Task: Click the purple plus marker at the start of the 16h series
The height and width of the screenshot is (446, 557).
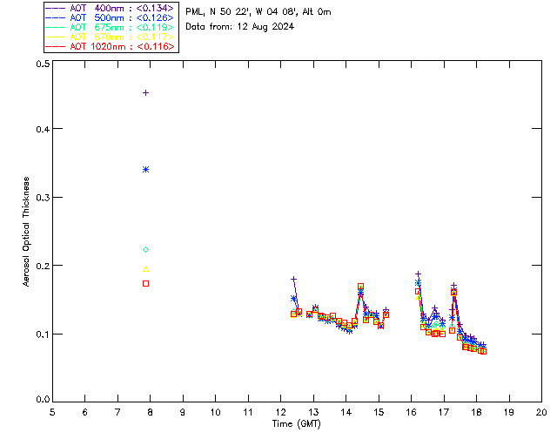Action: pyautogui.click(x=418, y=274)
